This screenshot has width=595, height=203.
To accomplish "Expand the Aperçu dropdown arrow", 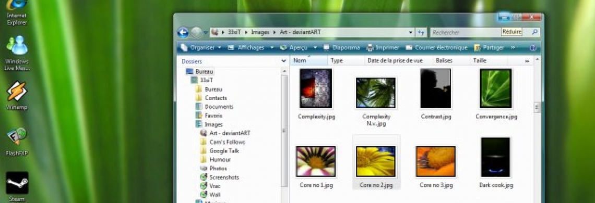I will coord(315,48).
